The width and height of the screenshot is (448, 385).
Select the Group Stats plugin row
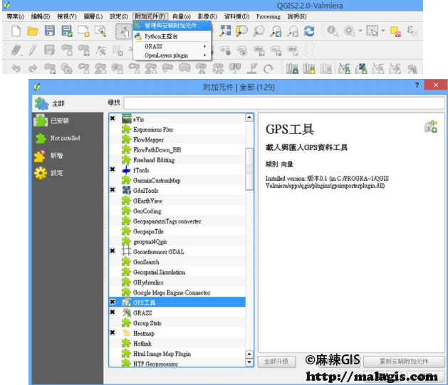[177, 323]
